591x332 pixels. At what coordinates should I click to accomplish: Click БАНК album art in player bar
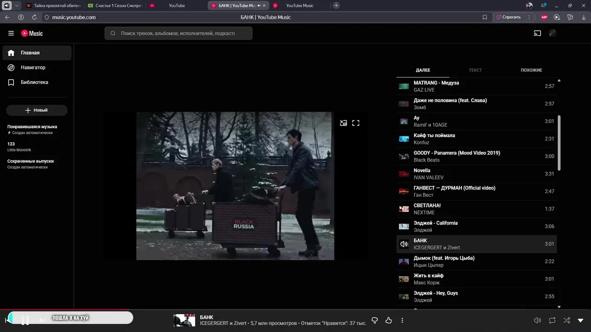[x=184, y=320]
